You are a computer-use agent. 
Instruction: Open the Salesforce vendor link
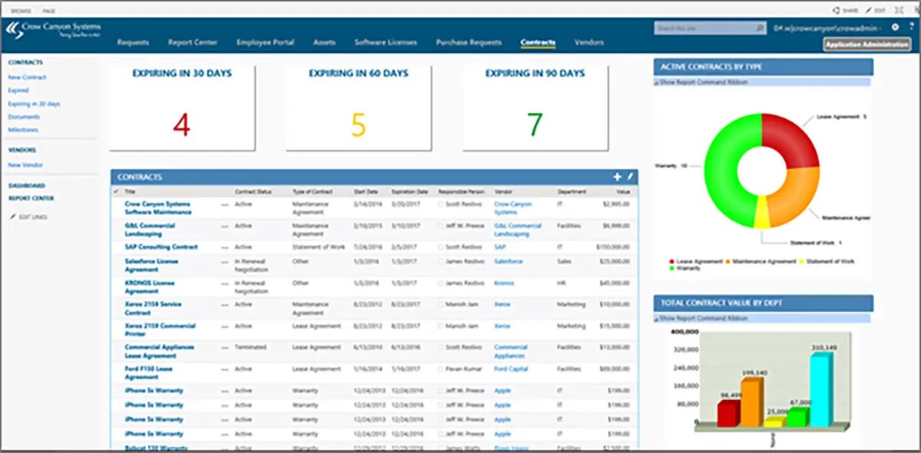508,262
